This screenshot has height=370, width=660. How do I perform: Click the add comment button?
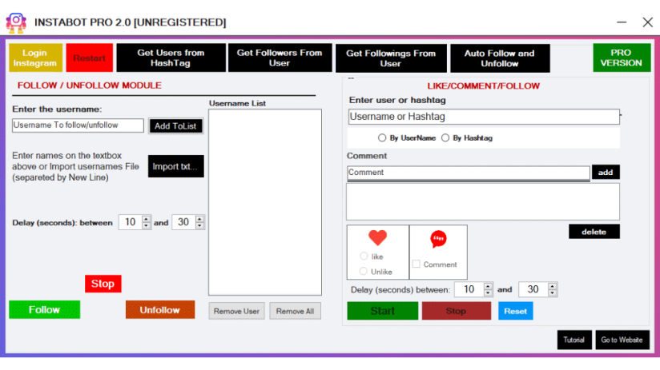(x=606, y=172)
